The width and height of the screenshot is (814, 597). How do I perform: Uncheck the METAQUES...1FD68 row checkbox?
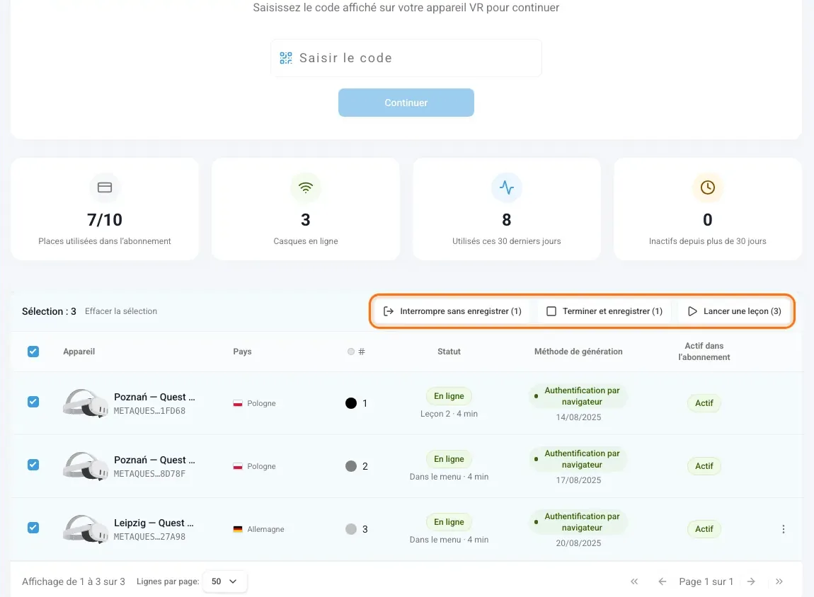pyautogui.click(x=33, y=402)
